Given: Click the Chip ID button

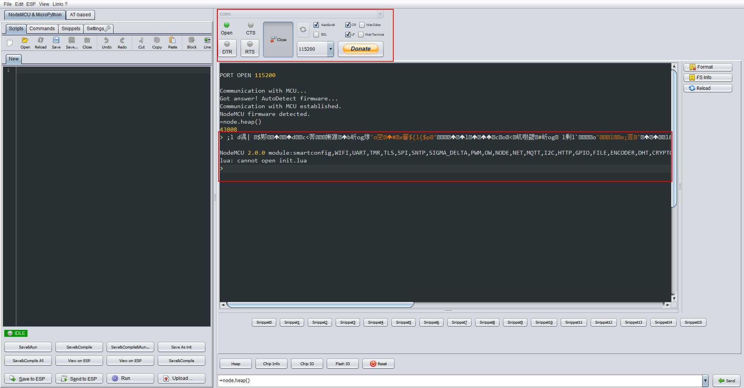Looking at the screenshot, I should click(x=307, y=364).
